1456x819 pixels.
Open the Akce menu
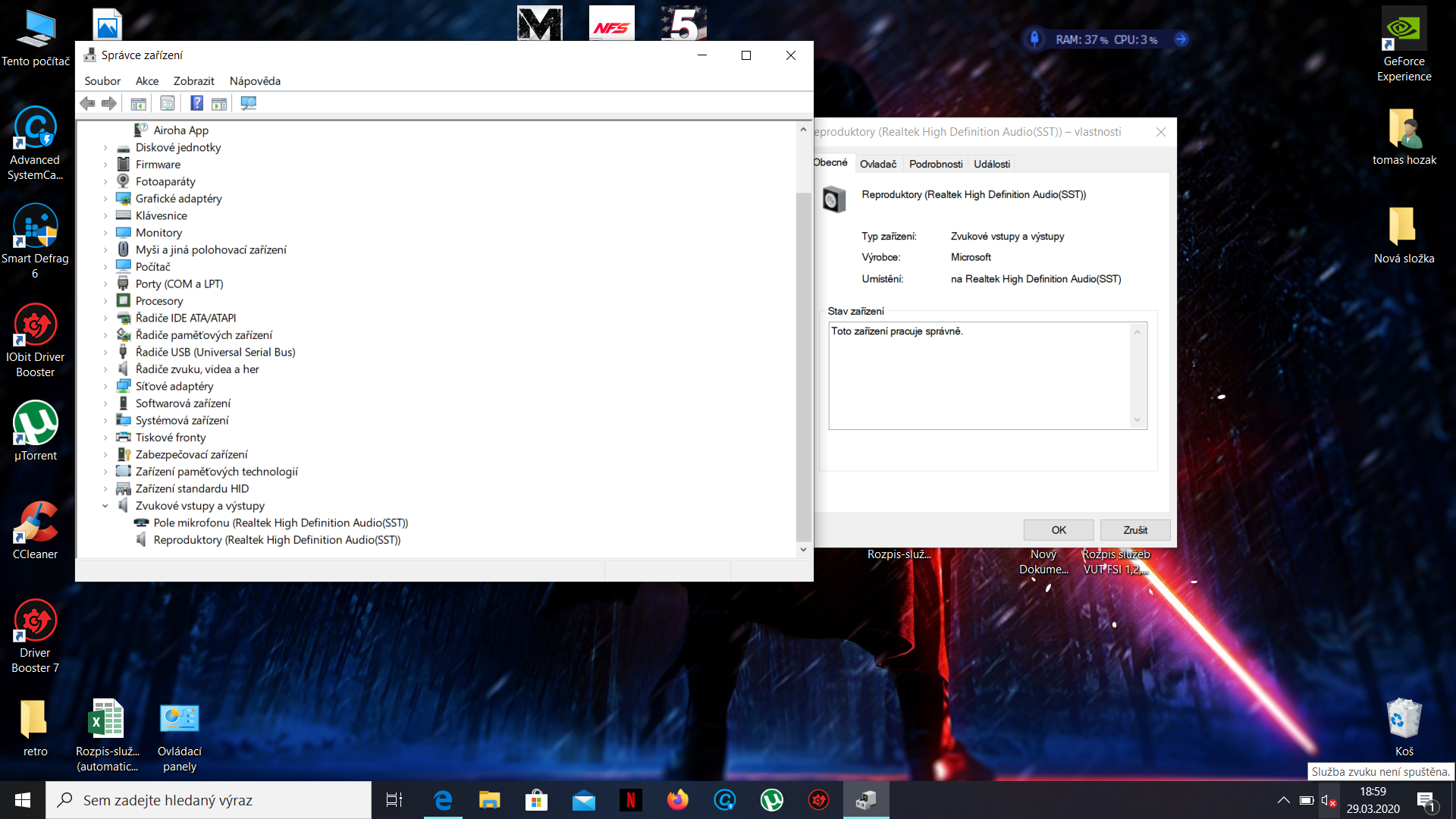pyautogui.click(x=147, y=81)
